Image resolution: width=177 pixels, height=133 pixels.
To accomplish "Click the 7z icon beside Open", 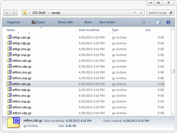I will tap(34, 22).
